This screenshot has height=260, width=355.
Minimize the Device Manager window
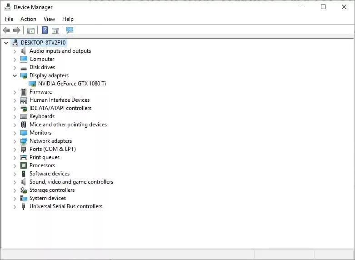pos(303,7)
